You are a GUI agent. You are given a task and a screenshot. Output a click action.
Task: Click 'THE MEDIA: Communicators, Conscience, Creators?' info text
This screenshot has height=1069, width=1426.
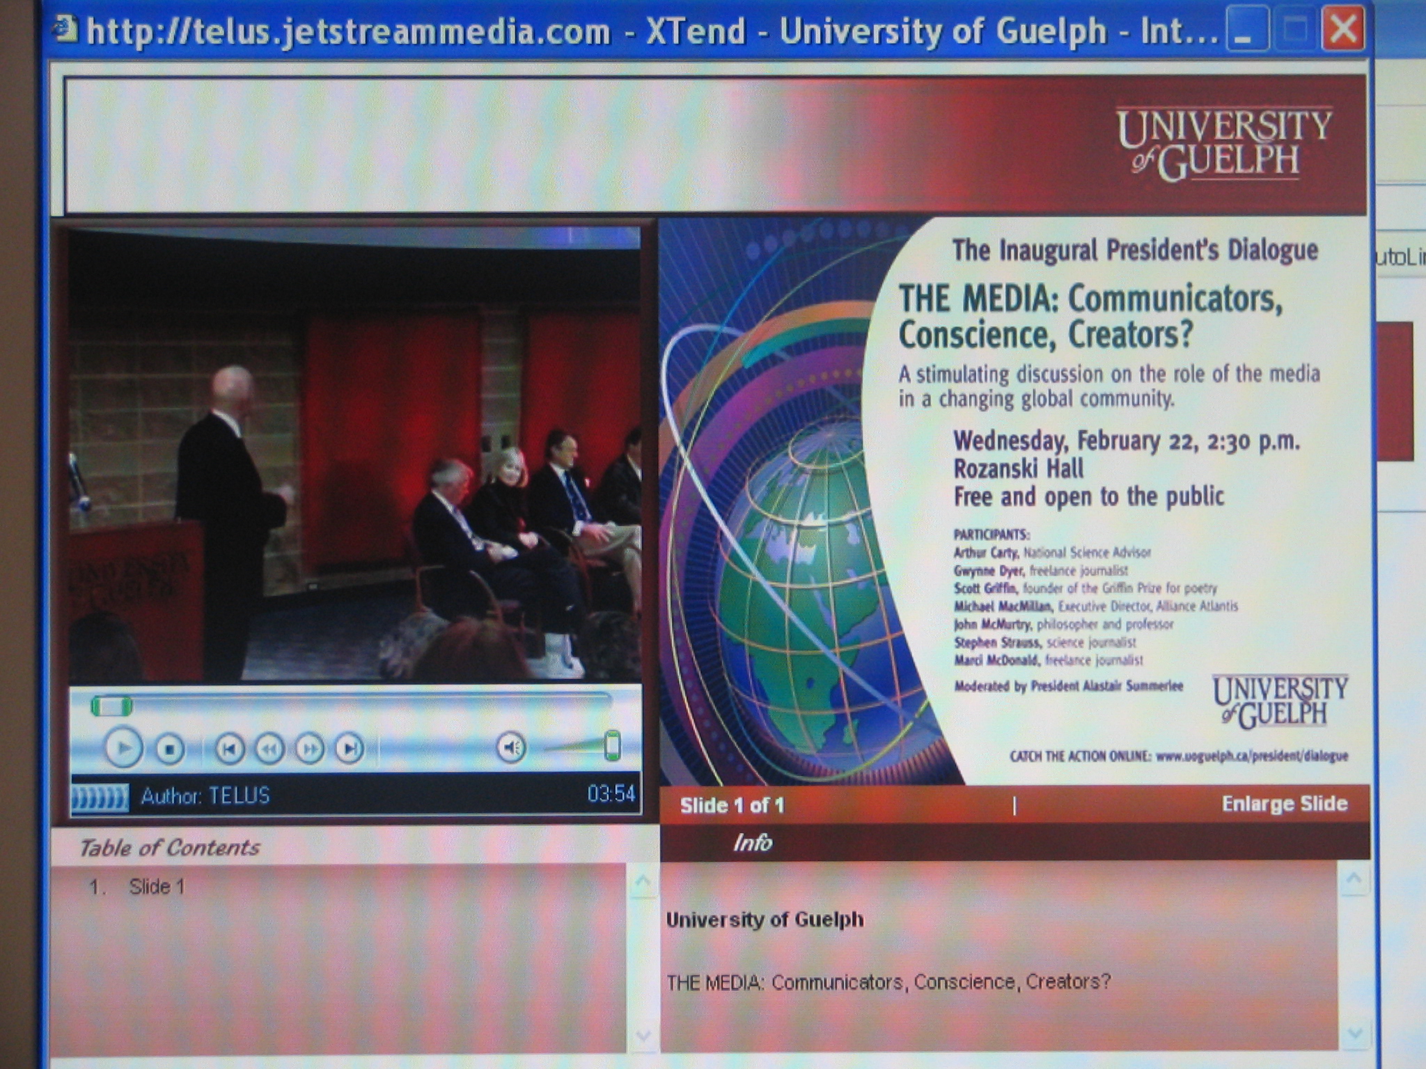tap(888, 982)
